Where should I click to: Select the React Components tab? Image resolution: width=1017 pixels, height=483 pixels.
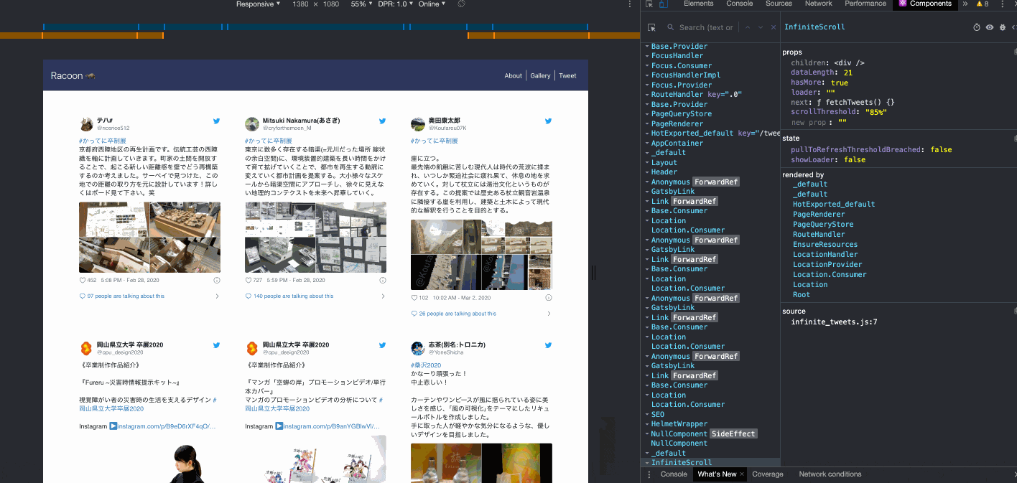(925, 4)
